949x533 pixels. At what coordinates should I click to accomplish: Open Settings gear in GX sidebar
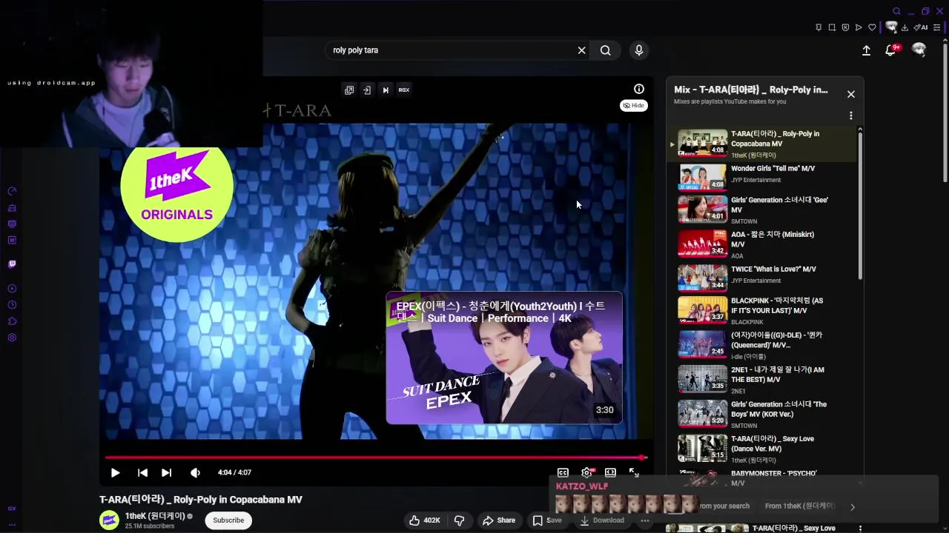pyautogui.click(x=12, y=338)
